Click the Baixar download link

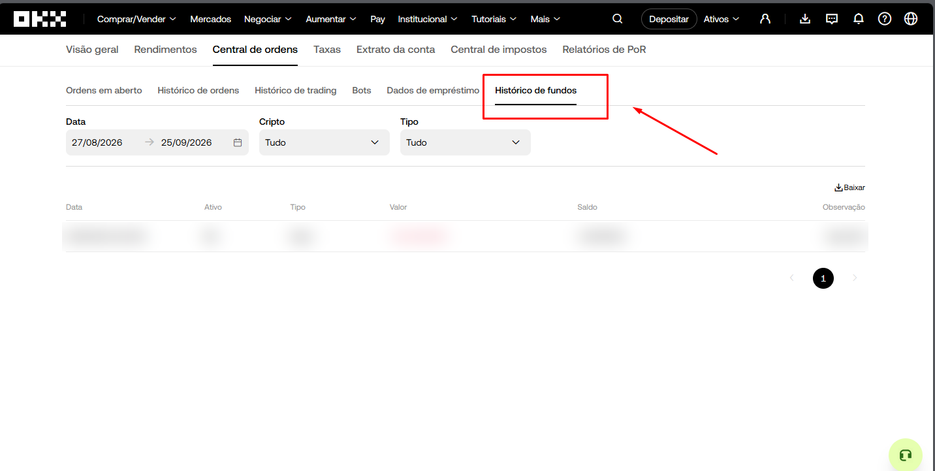[849, 187]
